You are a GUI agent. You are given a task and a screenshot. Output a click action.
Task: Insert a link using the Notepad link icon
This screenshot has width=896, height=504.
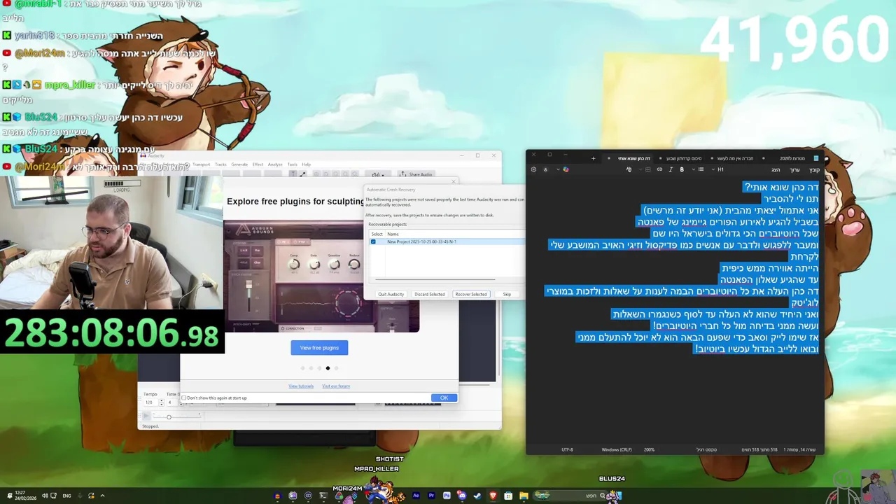[x=659, y=169]
